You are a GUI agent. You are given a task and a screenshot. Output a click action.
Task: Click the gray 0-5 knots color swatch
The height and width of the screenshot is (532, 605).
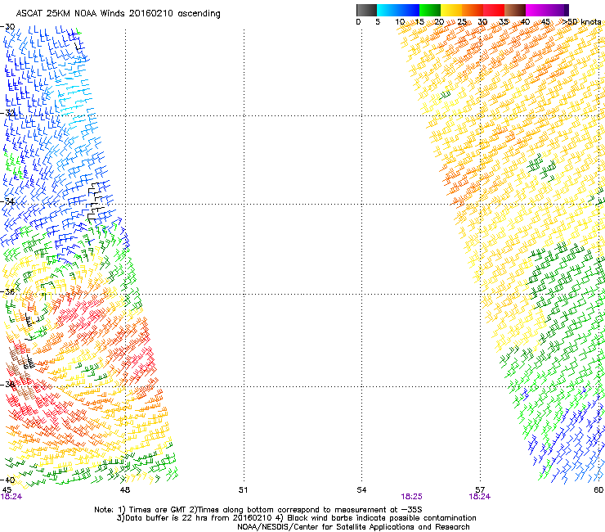tap(366, 10)
